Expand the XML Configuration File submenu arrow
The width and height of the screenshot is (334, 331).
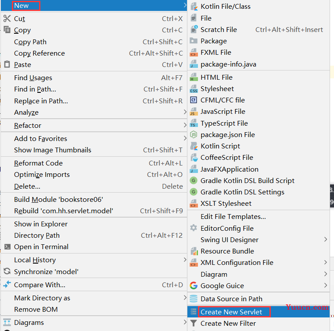(326, 262)
